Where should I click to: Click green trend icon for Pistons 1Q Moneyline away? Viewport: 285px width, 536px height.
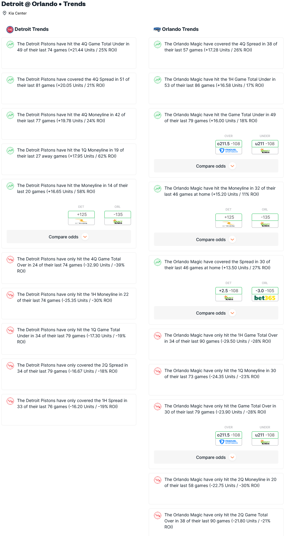(x=10, y=151)
